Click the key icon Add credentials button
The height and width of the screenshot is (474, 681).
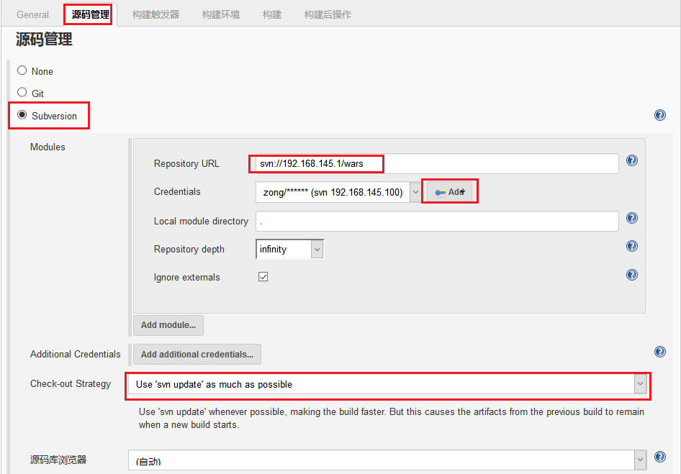[450, 192]
